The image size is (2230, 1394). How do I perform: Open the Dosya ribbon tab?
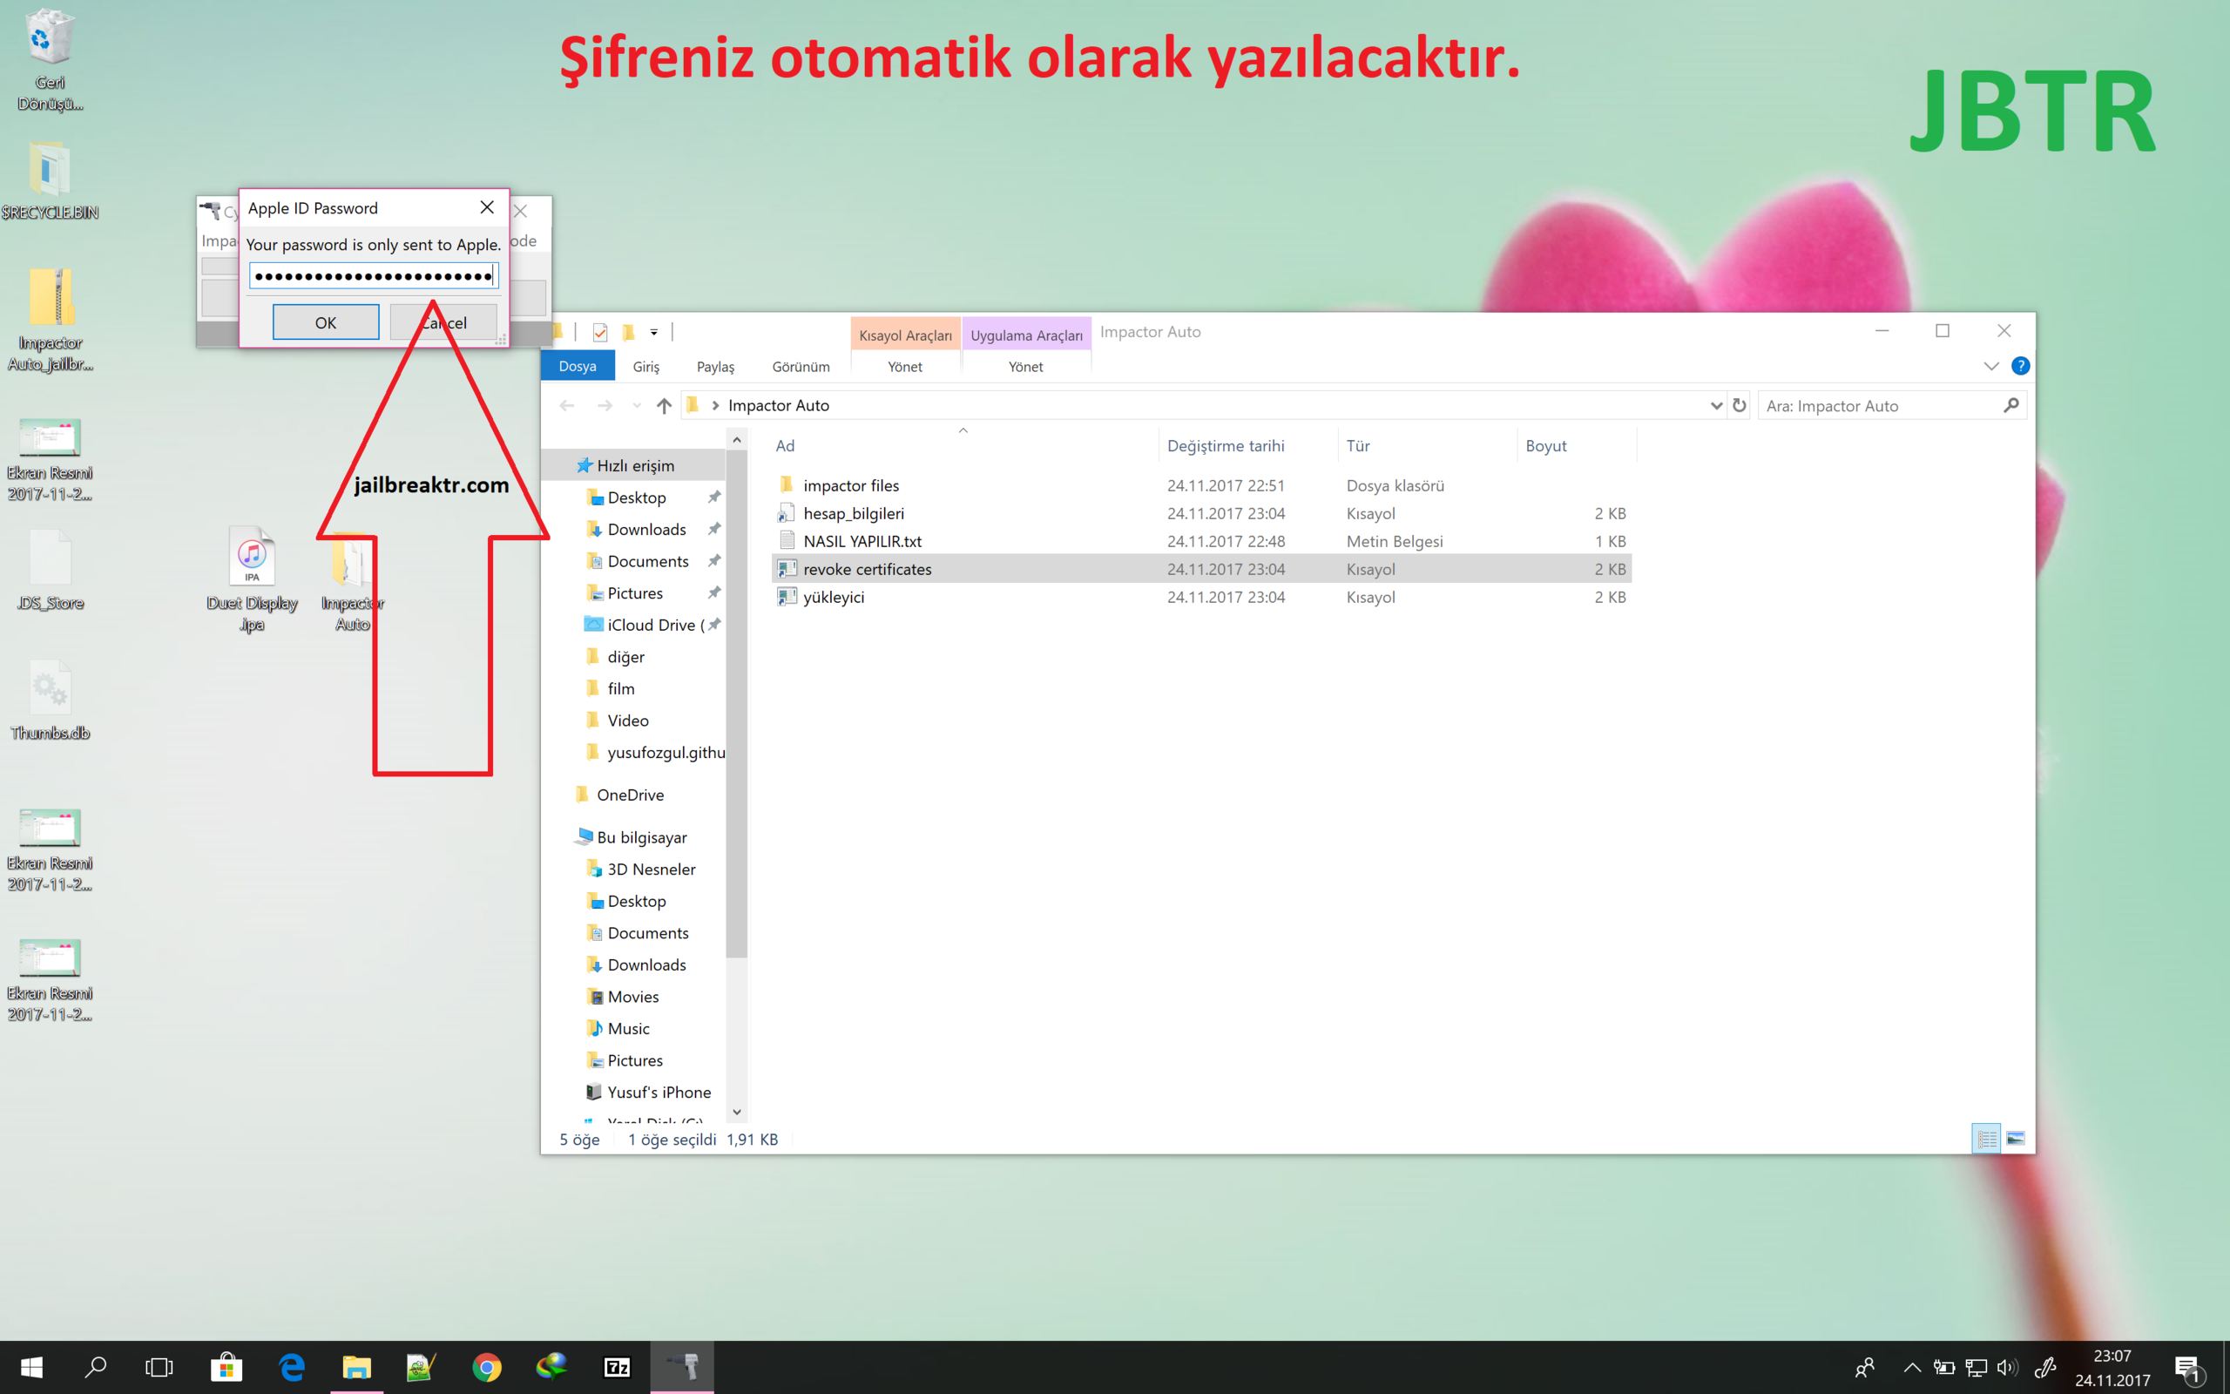pos(577,366)
